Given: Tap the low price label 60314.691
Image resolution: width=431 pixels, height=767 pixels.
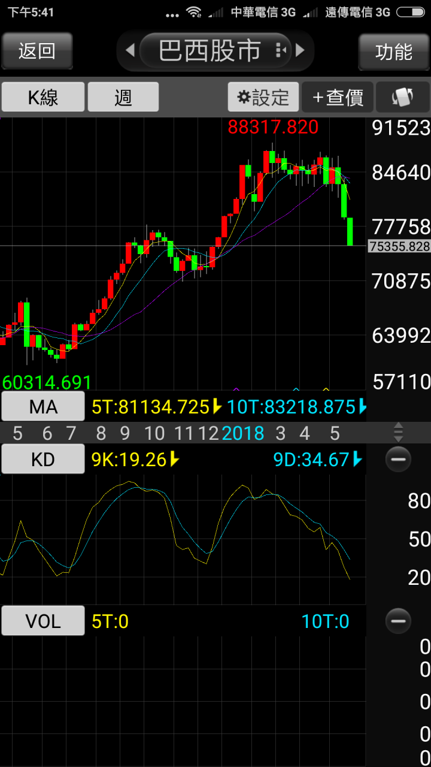Looking at the screenshot, I should click(47, 382).
